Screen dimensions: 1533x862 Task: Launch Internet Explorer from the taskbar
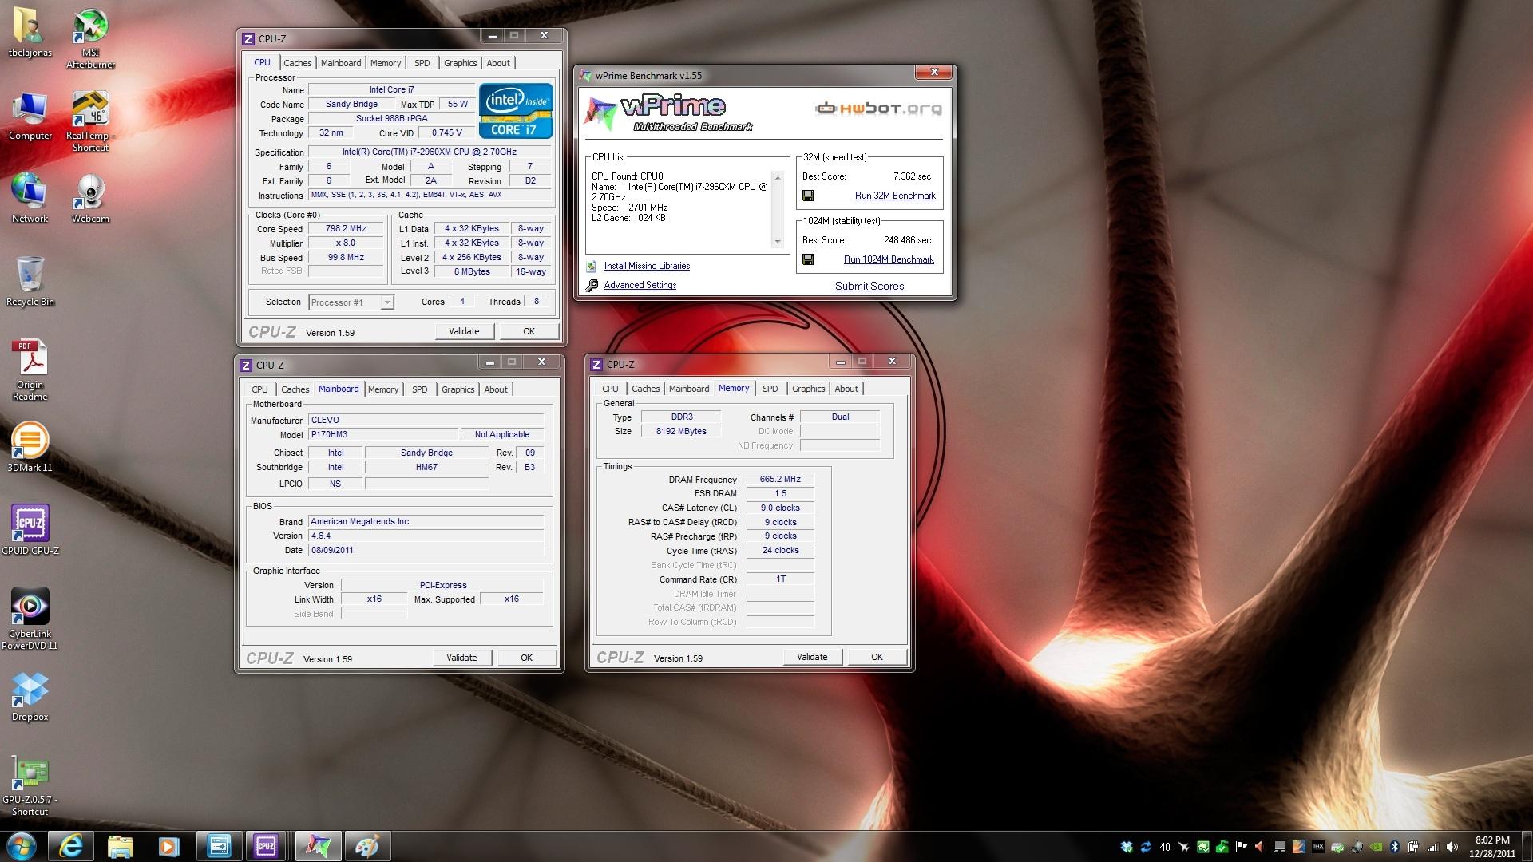(x=71, y=846)
